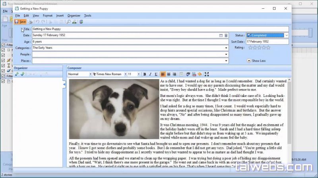Expand the paragraph style Normal dropdown

tap(90, 74)
